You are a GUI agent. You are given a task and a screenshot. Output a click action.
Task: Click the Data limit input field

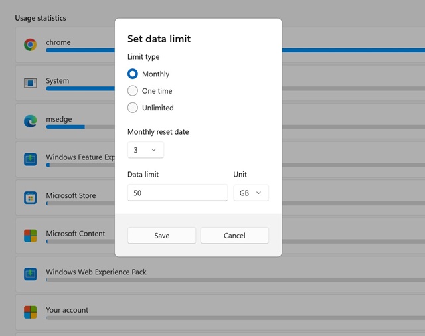click(x=177, y=193)
